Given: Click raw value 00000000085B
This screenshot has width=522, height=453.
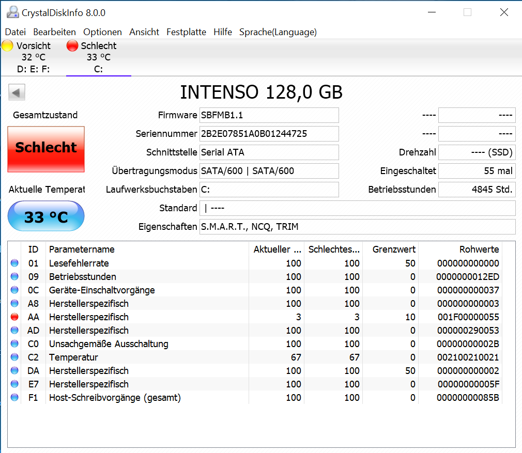Looking at the screenshot, I should coord(468,397).
